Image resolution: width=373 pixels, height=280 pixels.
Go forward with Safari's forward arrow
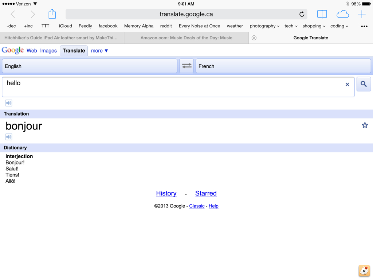click(32, 14)
